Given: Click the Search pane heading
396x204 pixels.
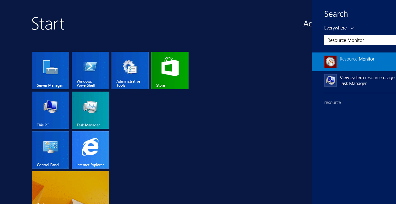Looking at the screenshot, I should coord(336,14).
